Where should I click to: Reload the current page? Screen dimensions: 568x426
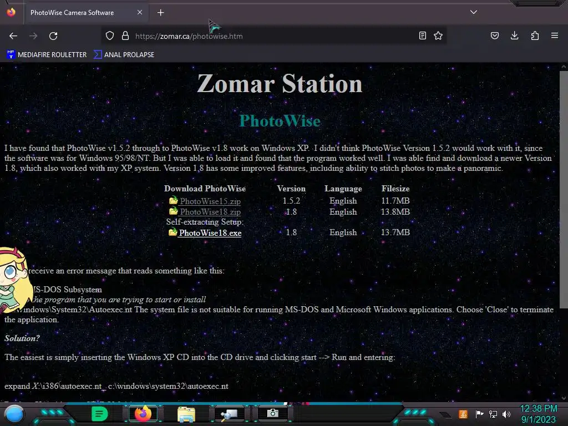coord(53,36)
